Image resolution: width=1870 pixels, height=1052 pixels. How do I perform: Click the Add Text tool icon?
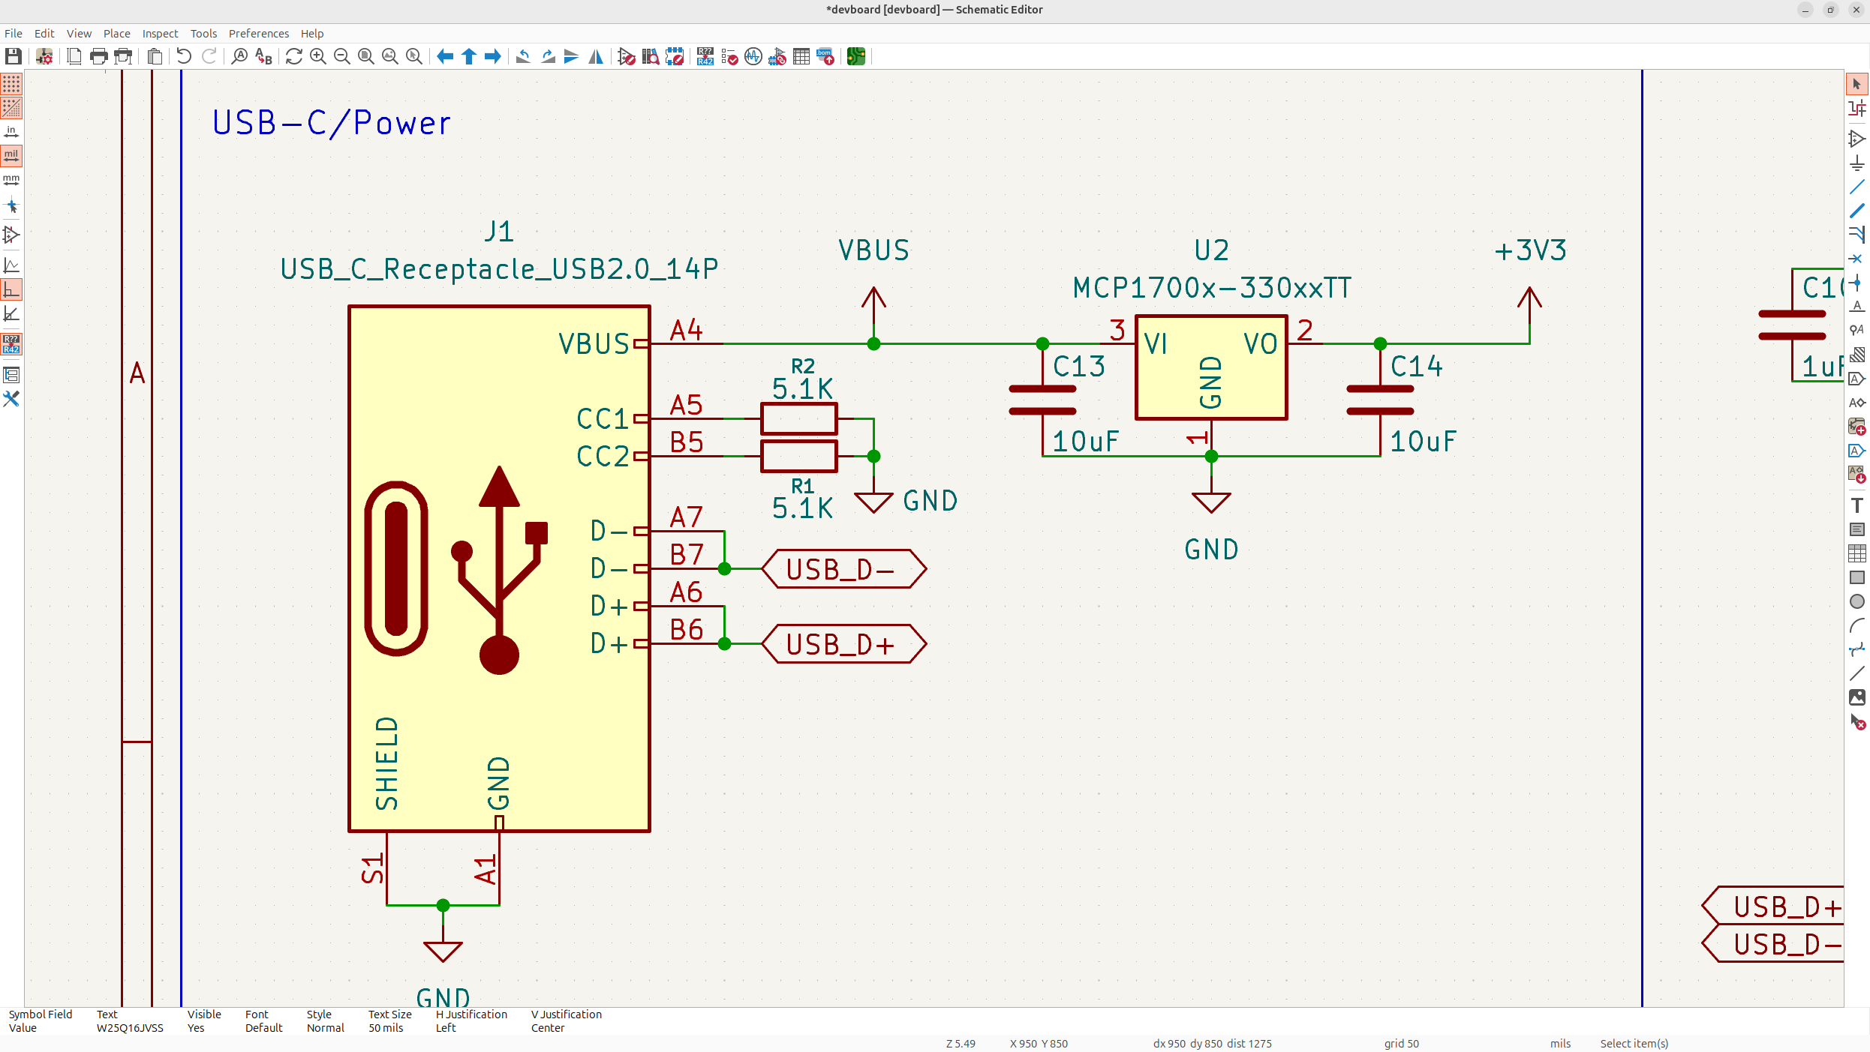click(1856, 505)
